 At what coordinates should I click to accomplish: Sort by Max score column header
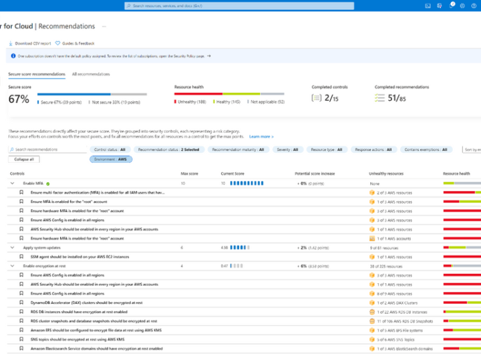tap(189, 174)
